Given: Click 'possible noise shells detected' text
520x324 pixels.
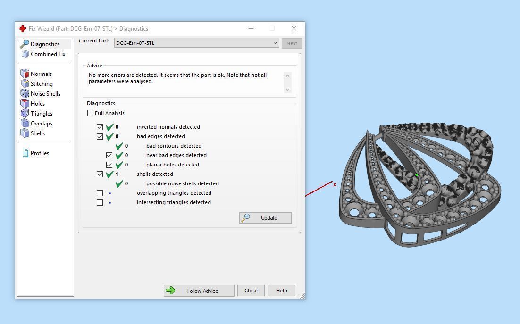Looking at the screenshot, I should point(183,183).
